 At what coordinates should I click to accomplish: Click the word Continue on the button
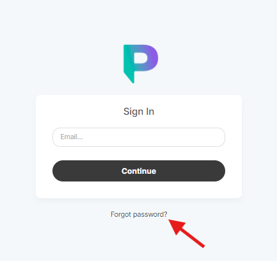[139, 171]
